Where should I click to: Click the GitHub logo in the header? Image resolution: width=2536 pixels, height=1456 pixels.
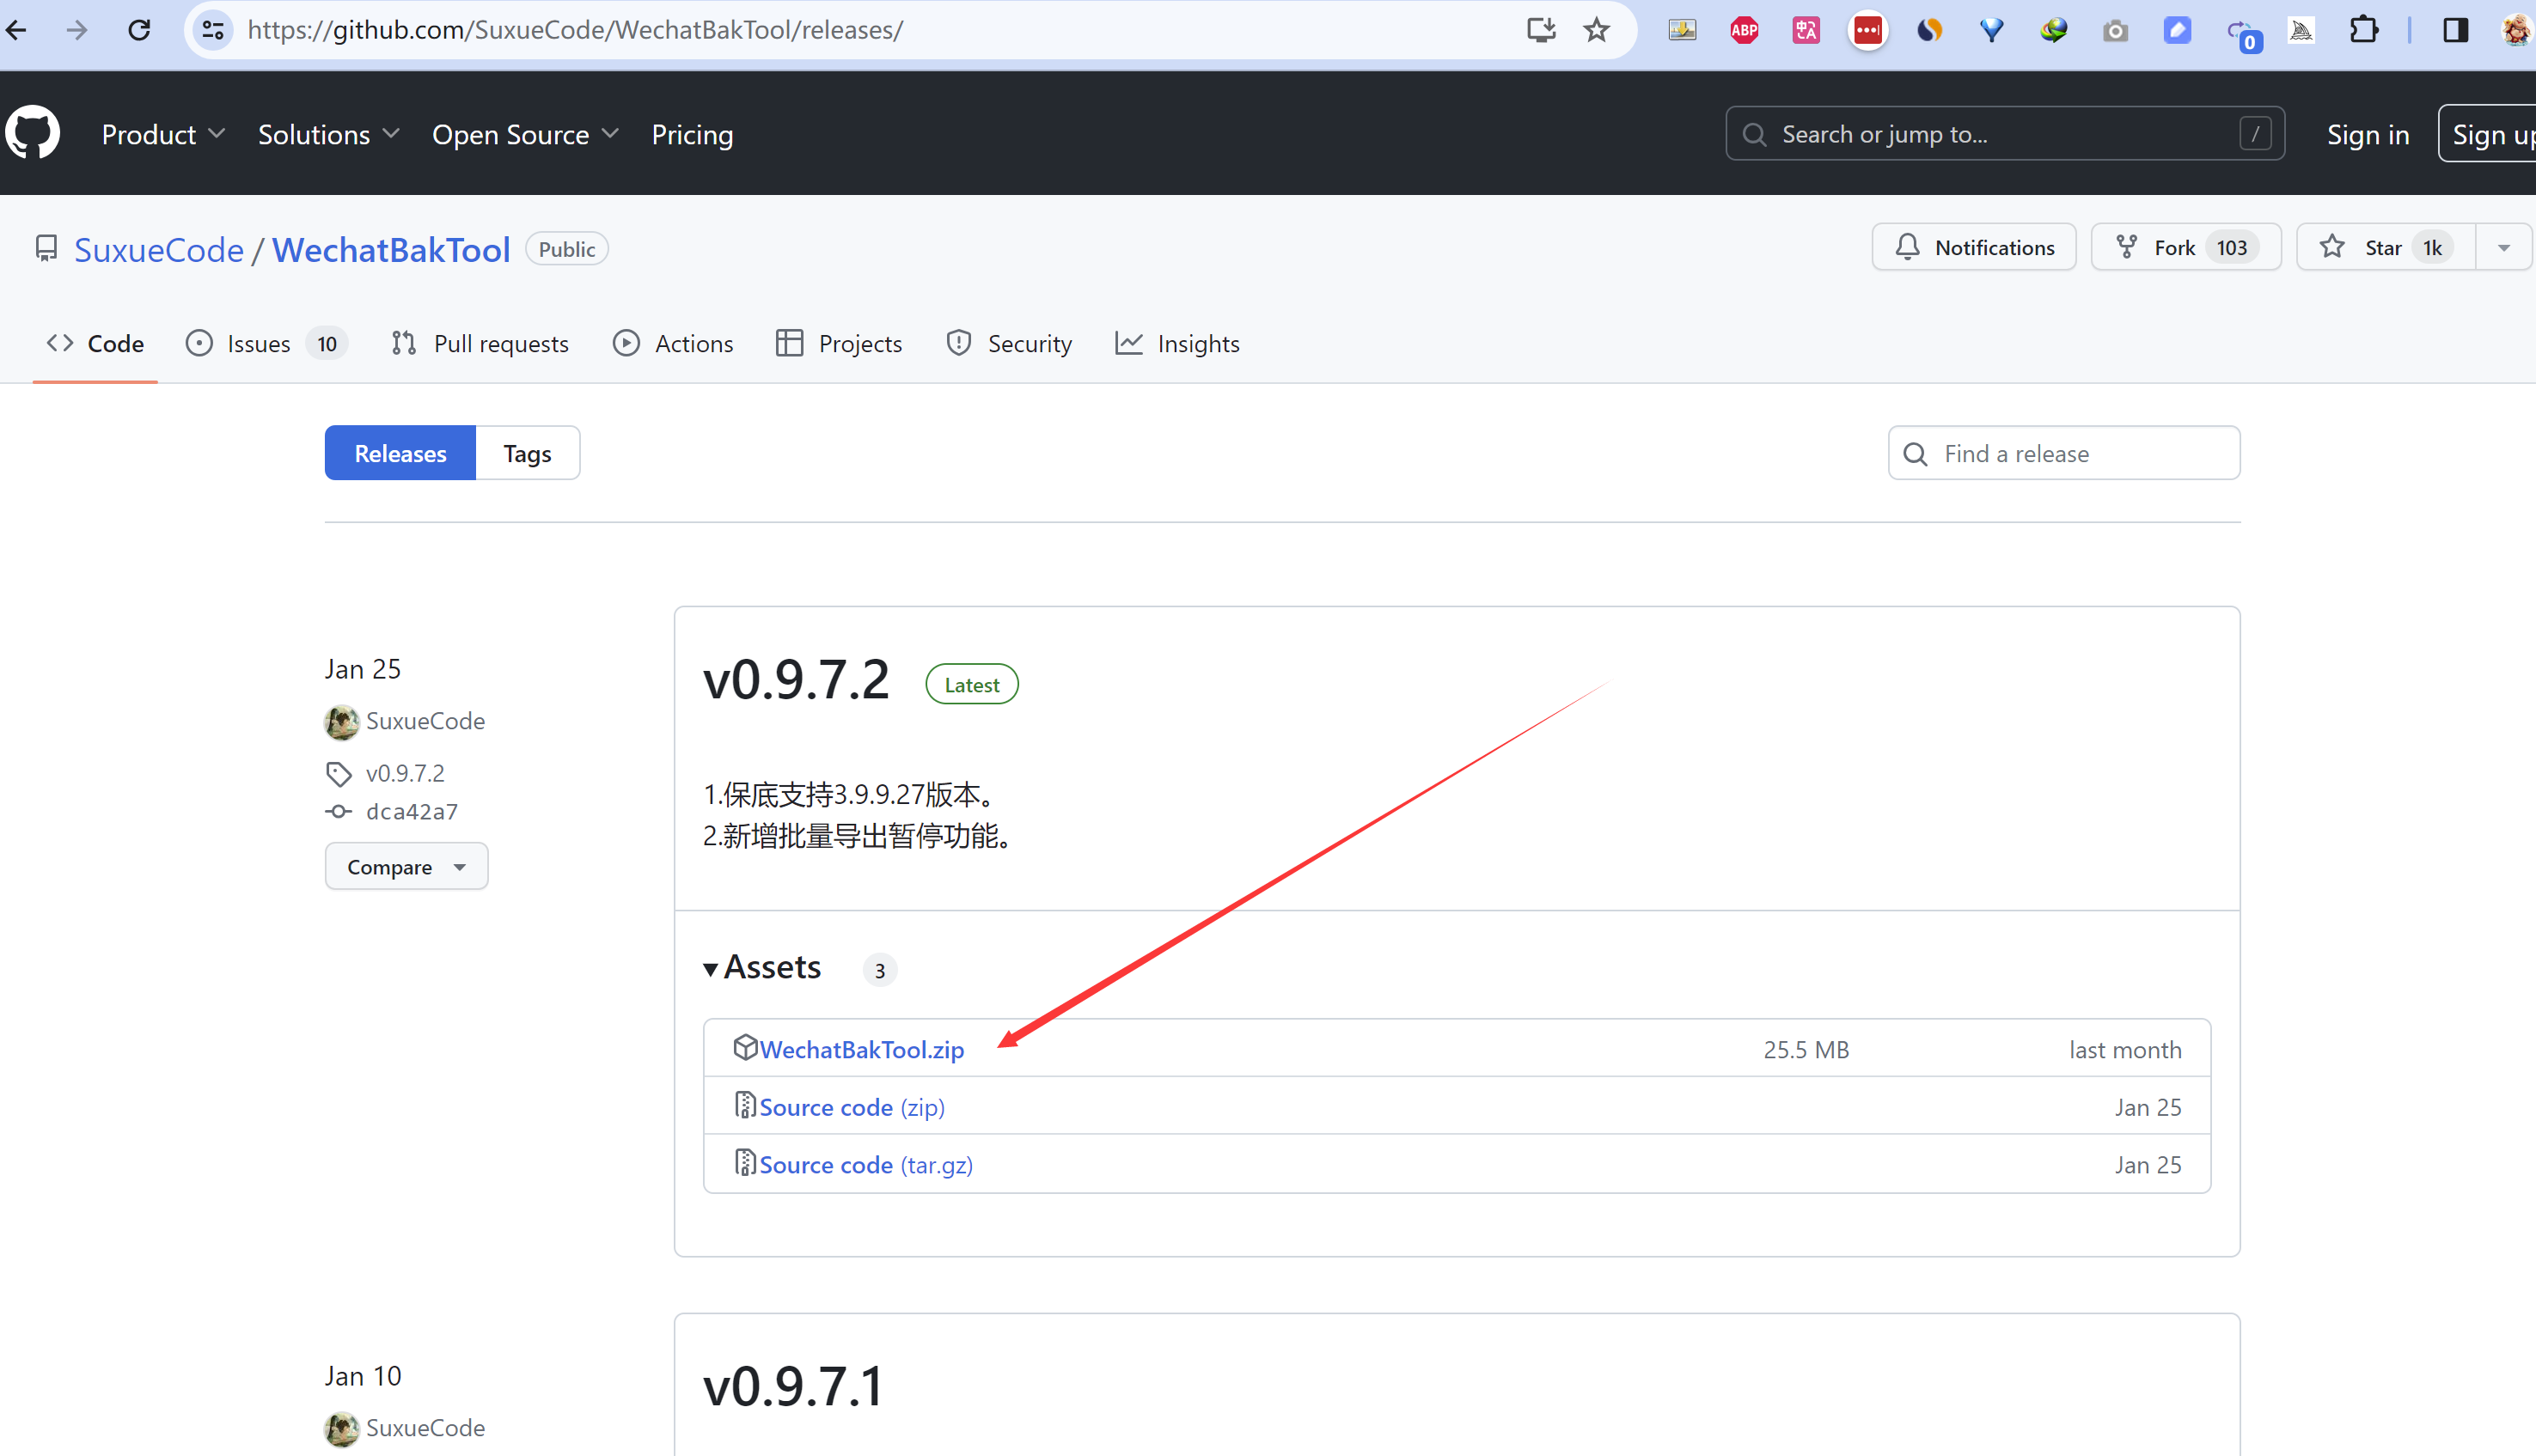pyautogui.click(x=33, y=133)
